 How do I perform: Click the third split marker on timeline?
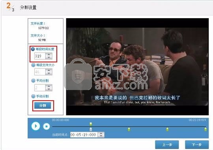click(x=167, y=129)
